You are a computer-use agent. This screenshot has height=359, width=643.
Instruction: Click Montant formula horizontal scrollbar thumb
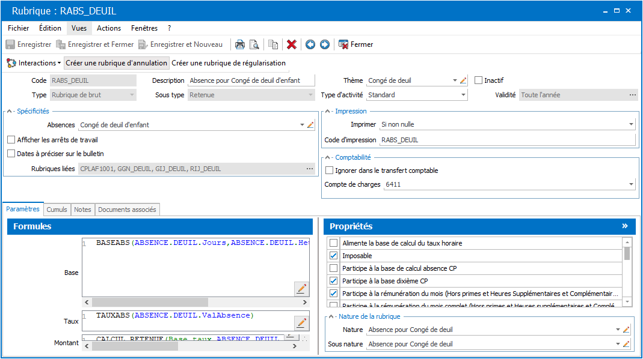click(x=135, y=346)
